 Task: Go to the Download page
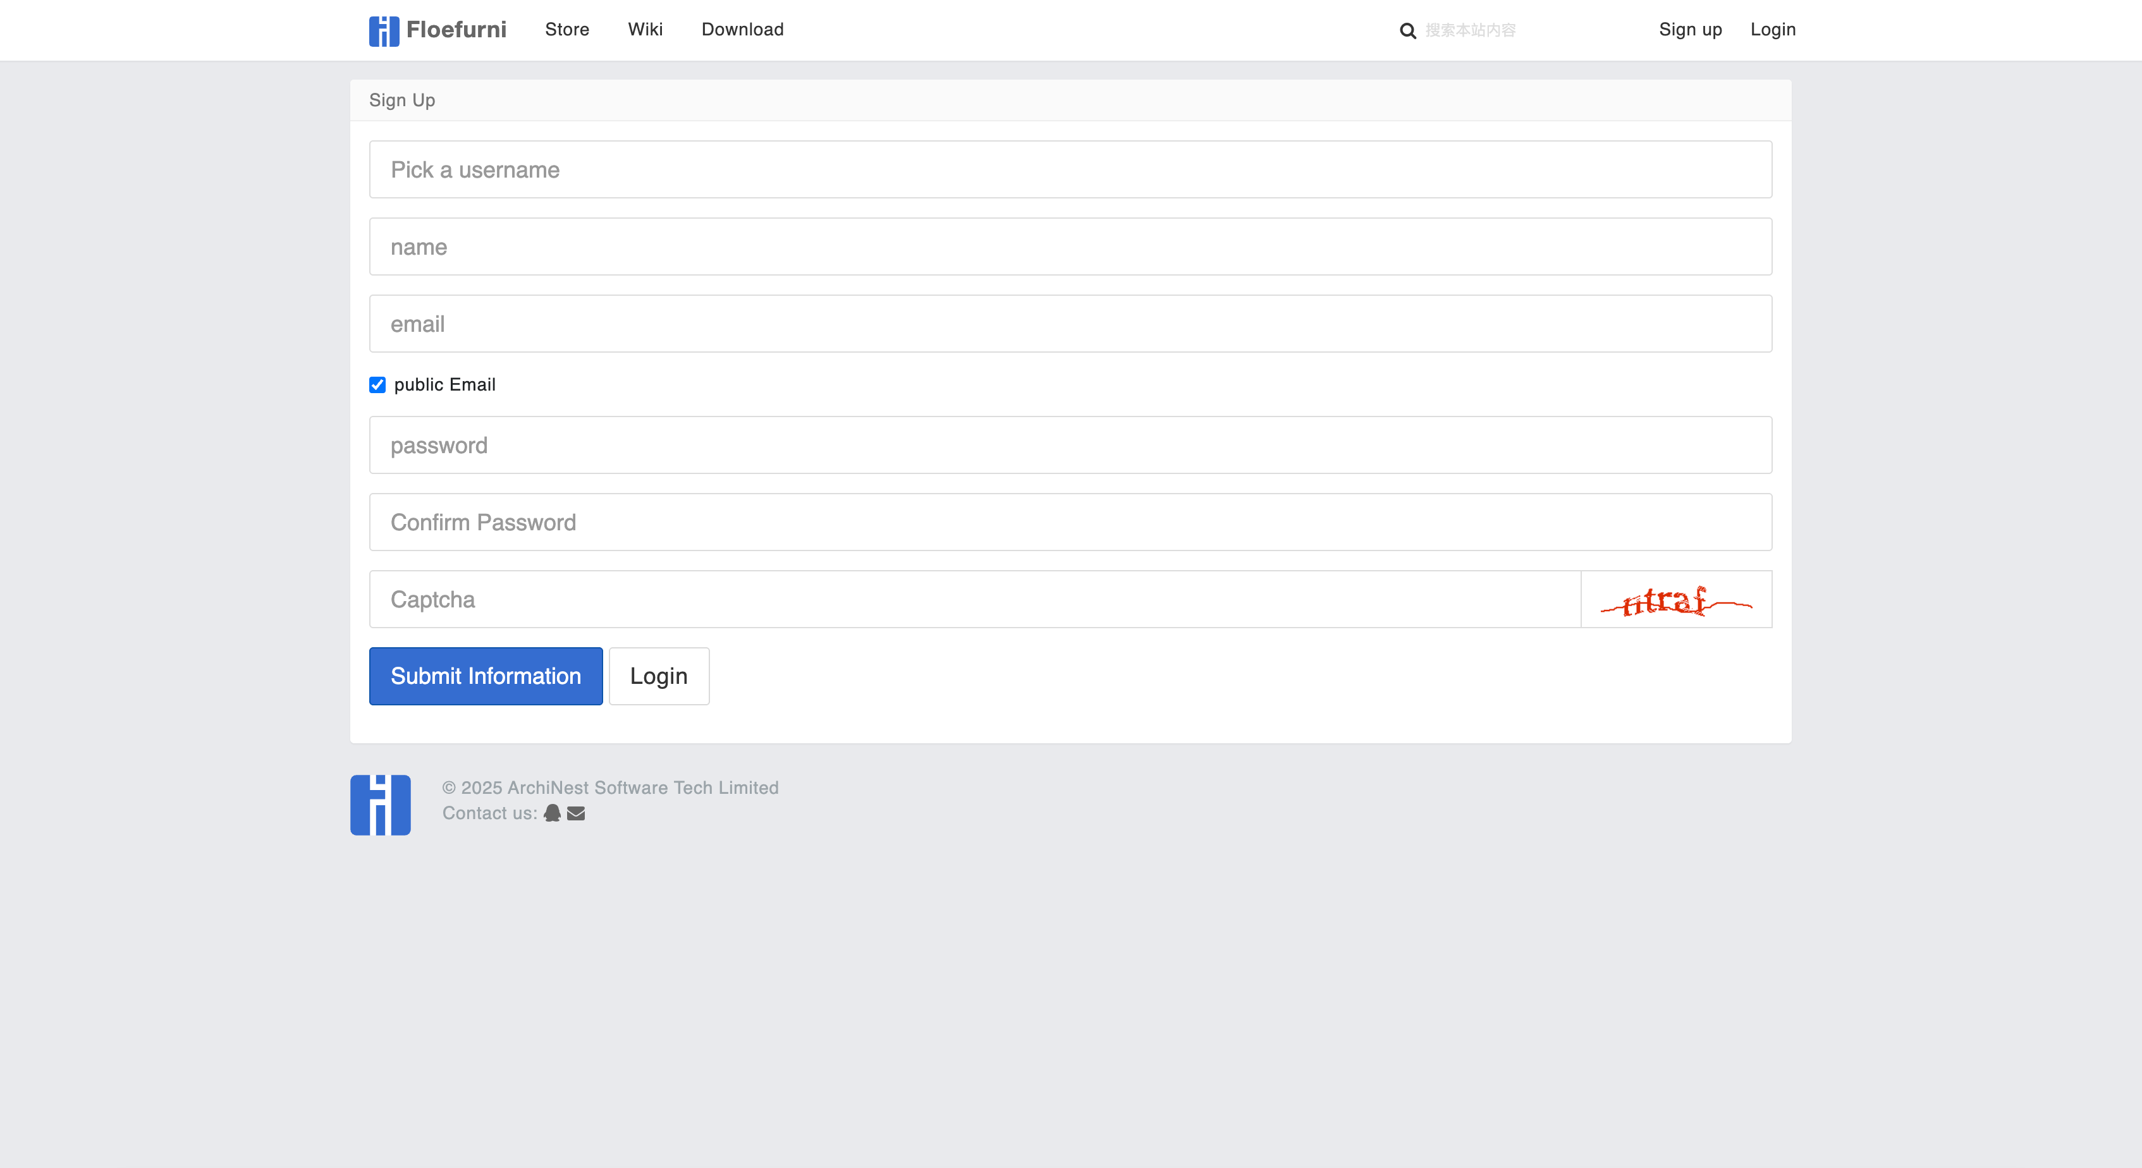[742, 30]
